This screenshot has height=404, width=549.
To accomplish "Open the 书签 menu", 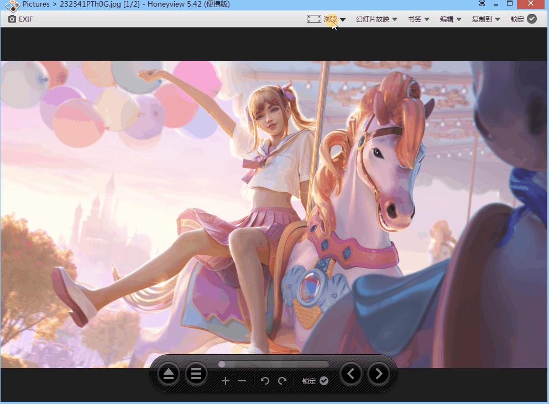I will coord(419,19).
